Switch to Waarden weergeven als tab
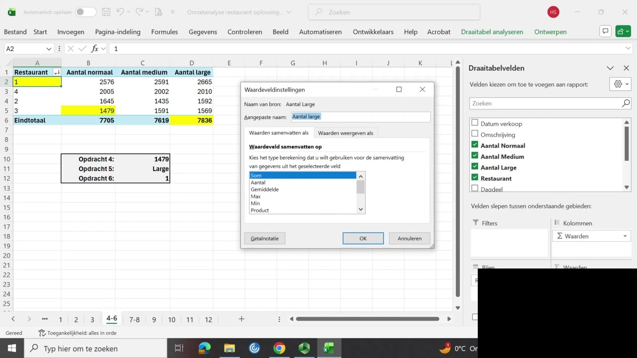Screen dimensions: 637x358 pos(345,133)
